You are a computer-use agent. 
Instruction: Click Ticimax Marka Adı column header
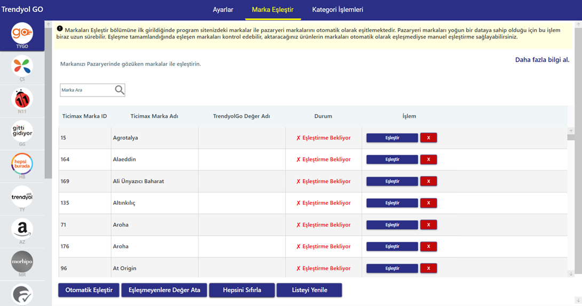(154, 116)
